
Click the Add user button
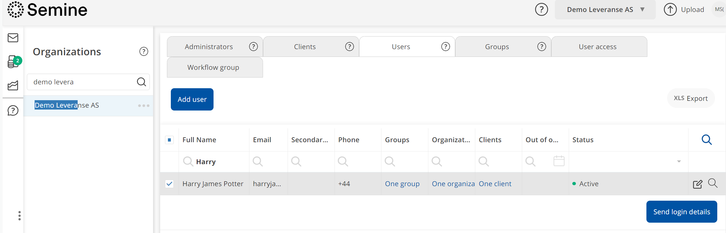(192, 100)
